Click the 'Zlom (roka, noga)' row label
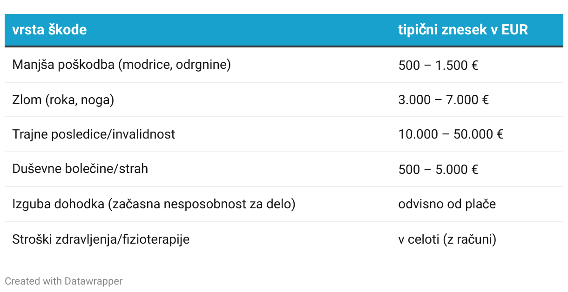The image size is (568, 292). (x=63, y=100)
